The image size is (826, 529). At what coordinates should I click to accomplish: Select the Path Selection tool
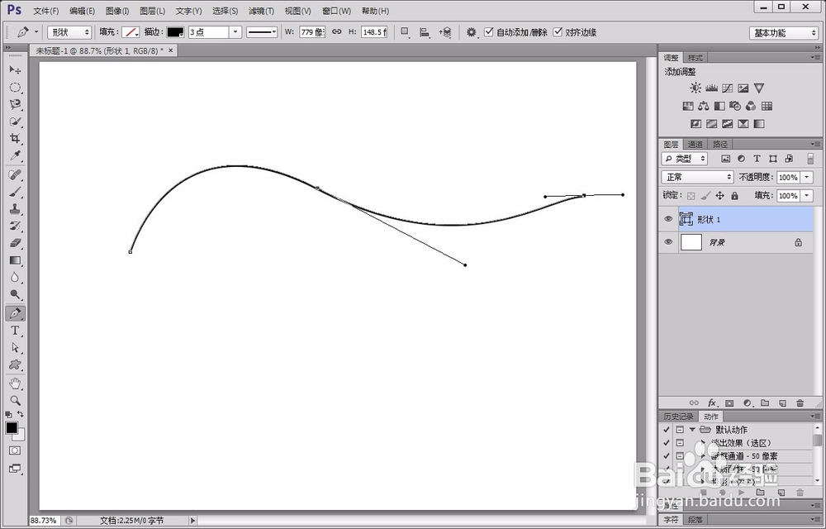[x=15, y=348]
